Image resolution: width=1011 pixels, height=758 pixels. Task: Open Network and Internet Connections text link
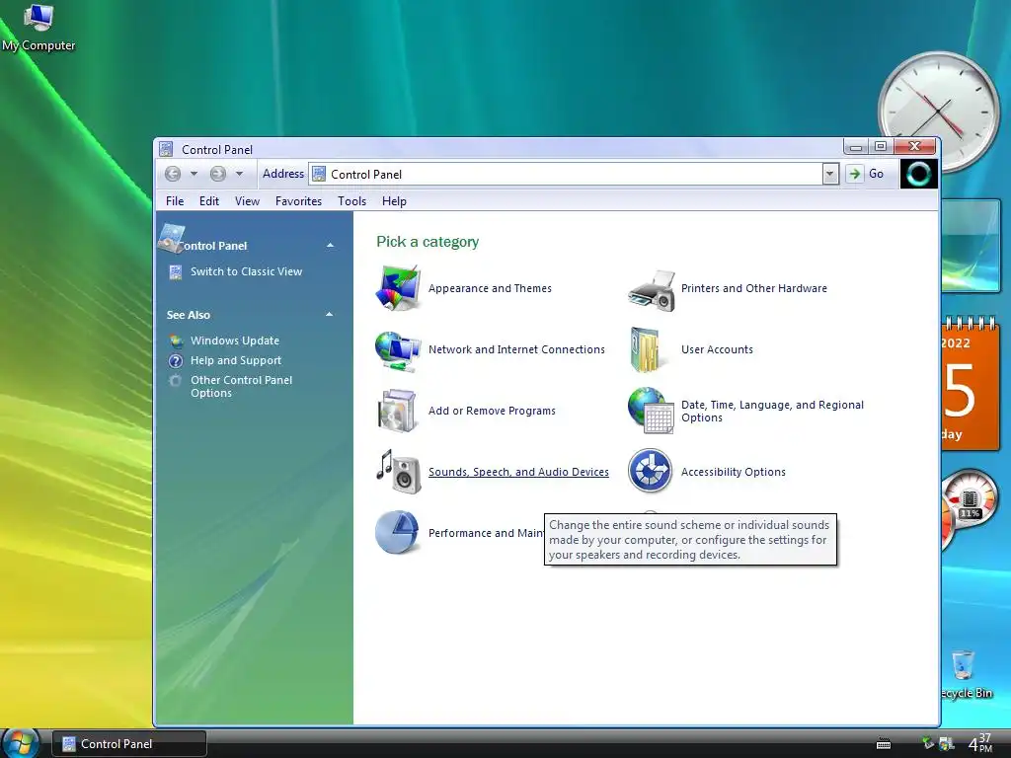coord(516,349)
